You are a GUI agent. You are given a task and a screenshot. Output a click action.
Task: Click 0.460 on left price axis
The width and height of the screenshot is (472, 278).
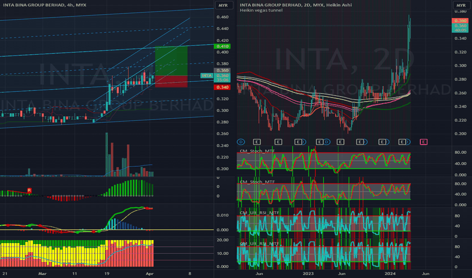(x=222, y=17)
